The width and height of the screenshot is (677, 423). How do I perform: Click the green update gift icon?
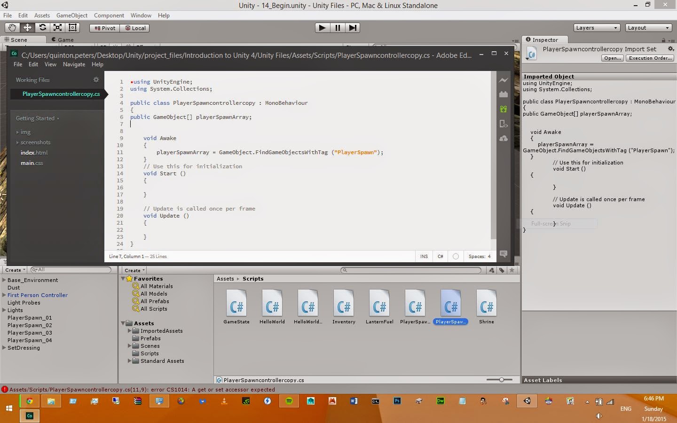(x=504, y=109)
